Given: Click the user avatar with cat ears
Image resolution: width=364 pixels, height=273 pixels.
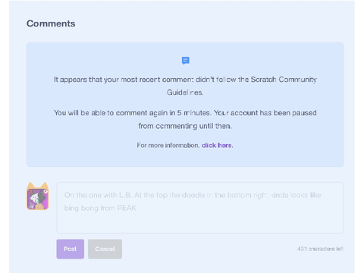Looking at the screenshot, I should [38, 196].
